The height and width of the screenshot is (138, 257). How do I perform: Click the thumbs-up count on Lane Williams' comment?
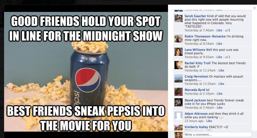pos(228,57)
